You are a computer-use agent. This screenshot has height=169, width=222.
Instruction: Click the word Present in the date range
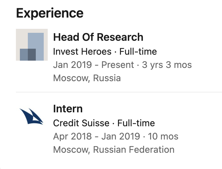point(118,65)
